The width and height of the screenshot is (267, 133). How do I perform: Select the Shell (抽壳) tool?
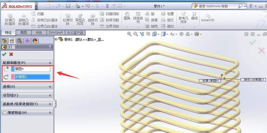151,26
